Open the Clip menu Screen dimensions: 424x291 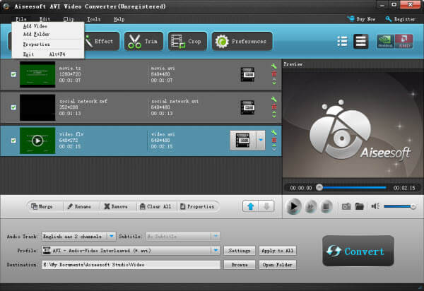pos(69,19)
